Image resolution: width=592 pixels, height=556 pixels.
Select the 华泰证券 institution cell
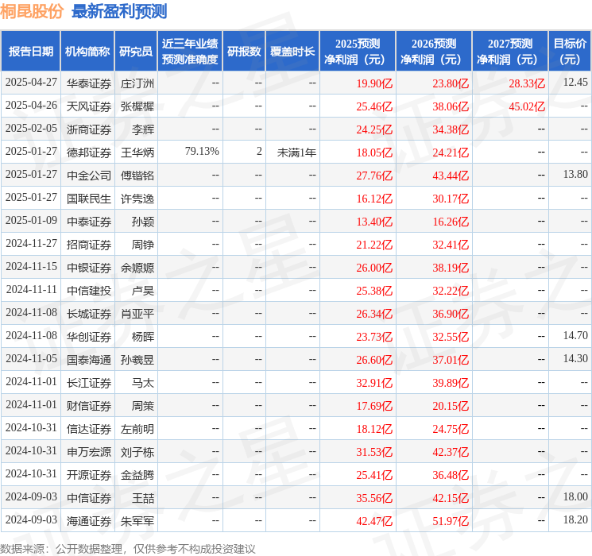[x=89, y=83]
